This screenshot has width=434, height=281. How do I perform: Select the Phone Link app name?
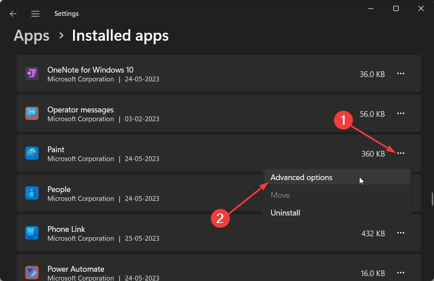(66, 229)
